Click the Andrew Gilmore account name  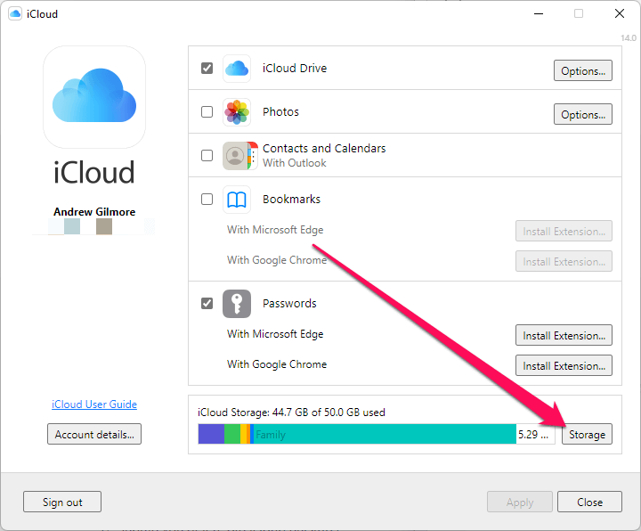coord(94,211)
